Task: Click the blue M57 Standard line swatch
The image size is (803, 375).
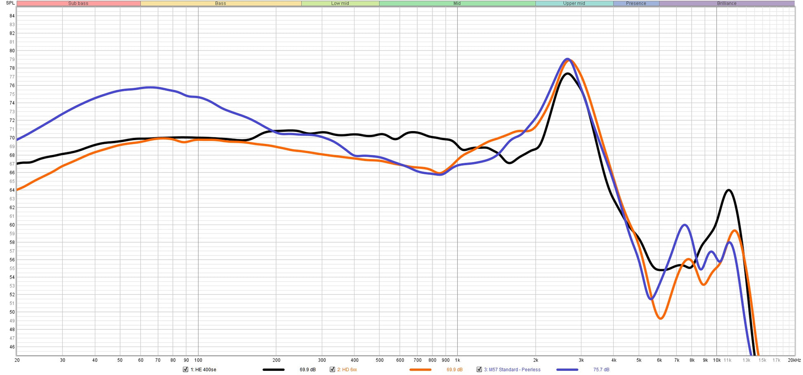Action: (x=567, y=370)
